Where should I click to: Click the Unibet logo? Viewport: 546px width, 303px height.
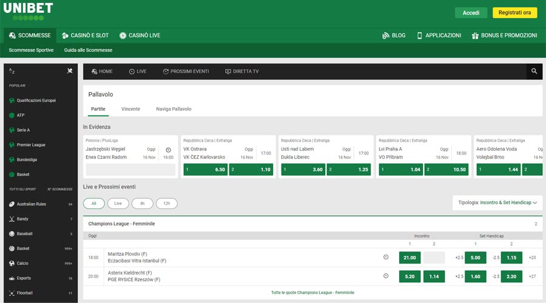pos(28,12)
